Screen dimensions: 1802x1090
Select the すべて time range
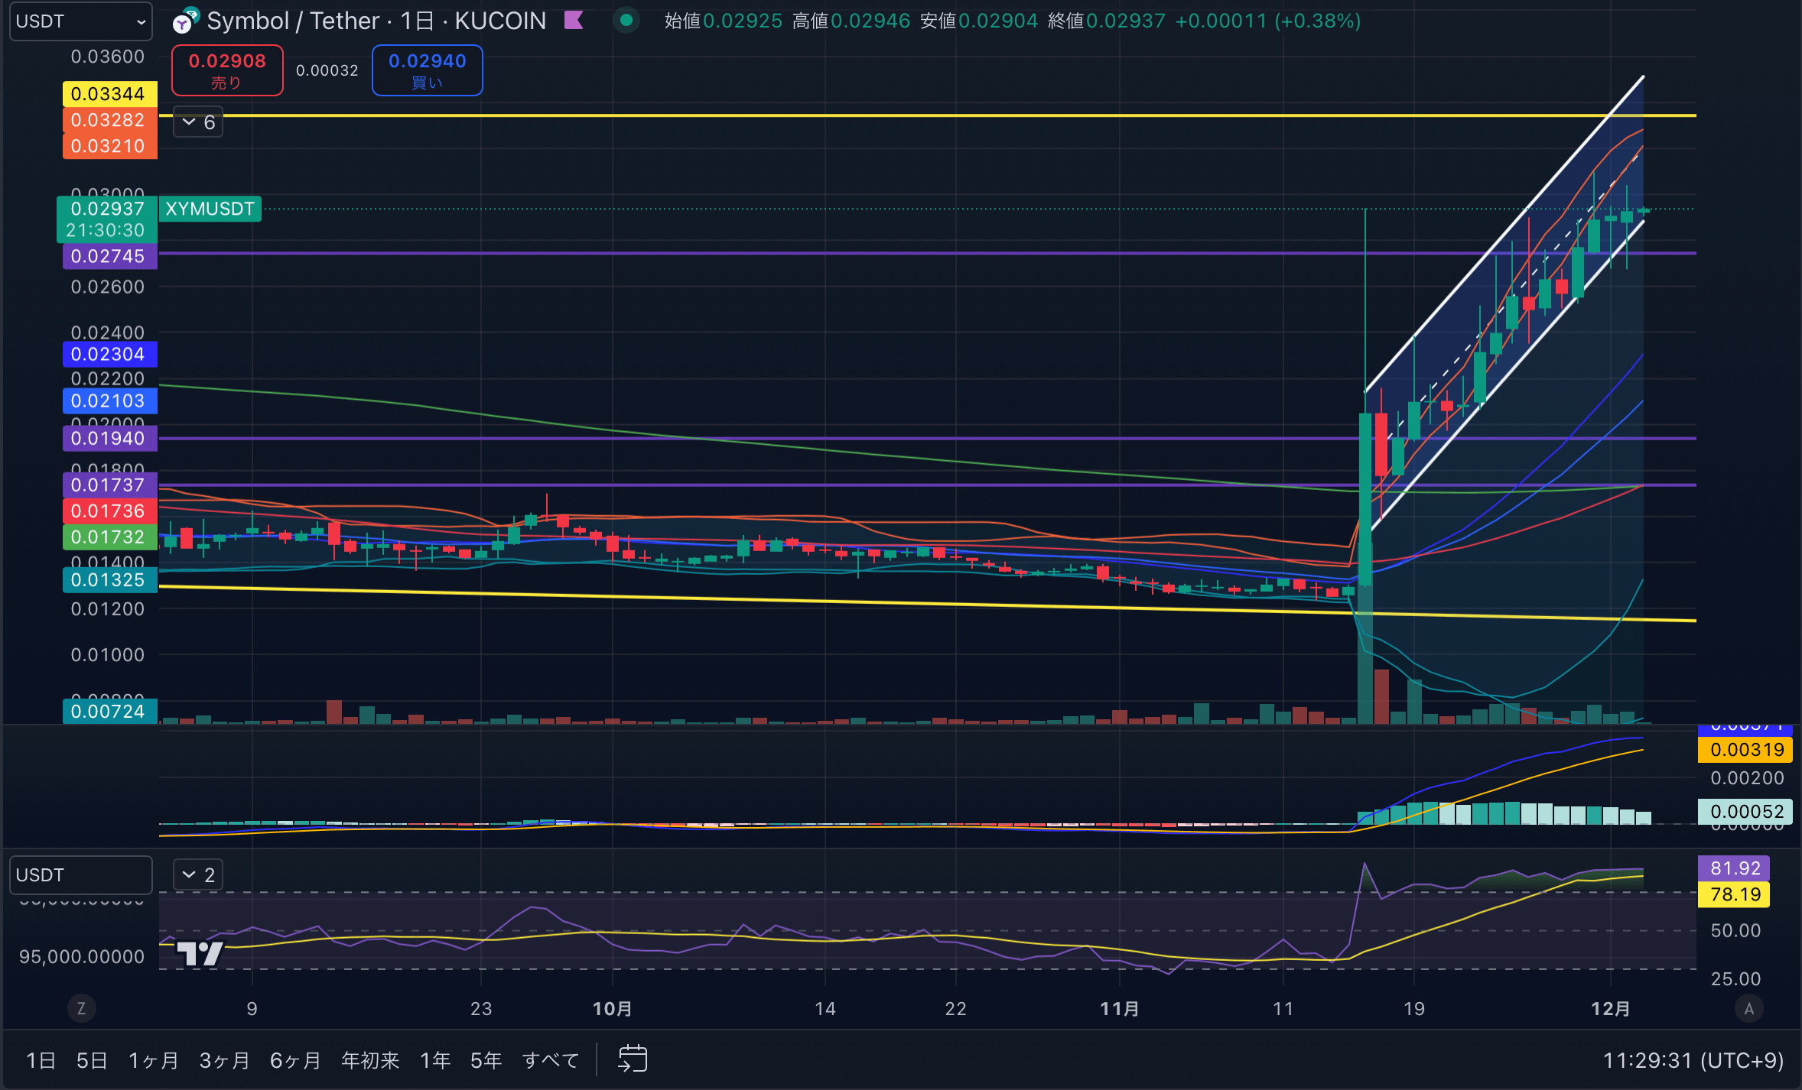[x=550, y=1060]
